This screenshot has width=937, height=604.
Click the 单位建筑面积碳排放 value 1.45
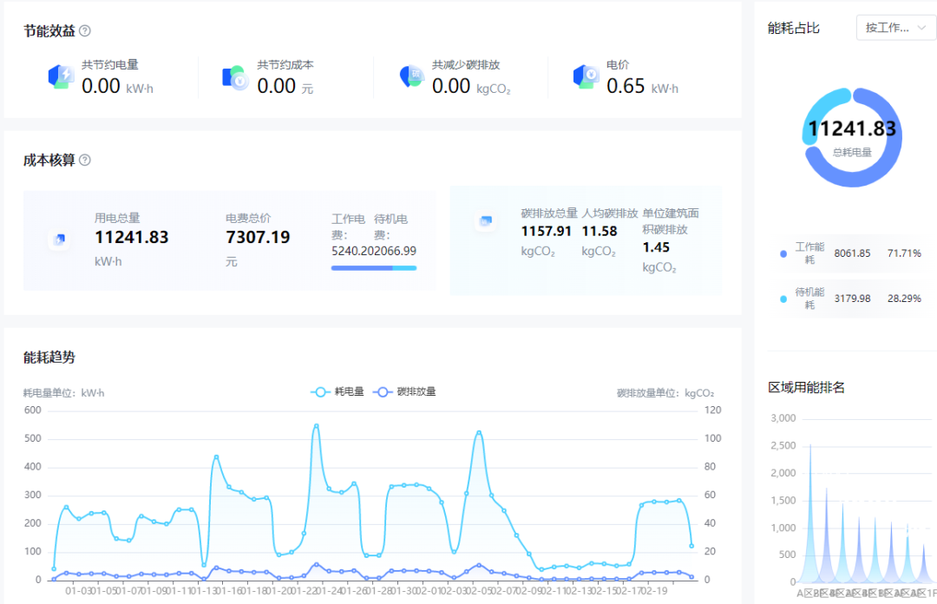(656, 247)
